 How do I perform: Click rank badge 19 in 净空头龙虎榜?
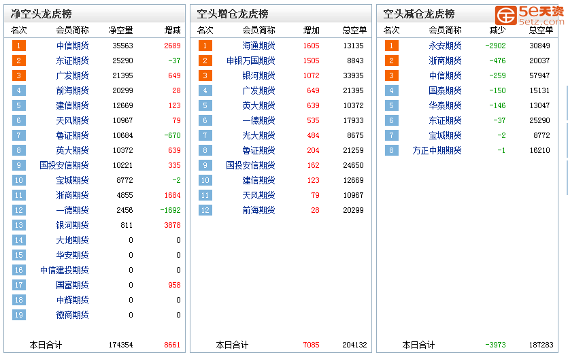19,315
